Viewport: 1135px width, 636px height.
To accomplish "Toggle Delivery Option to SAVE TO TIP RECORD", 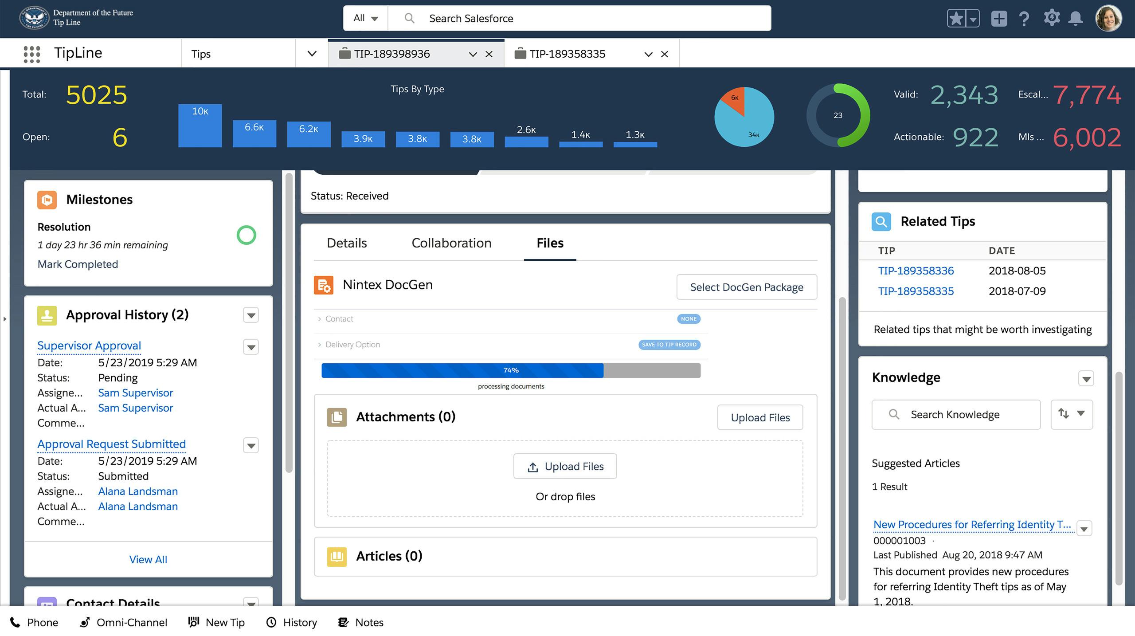I will click(669, 345).
